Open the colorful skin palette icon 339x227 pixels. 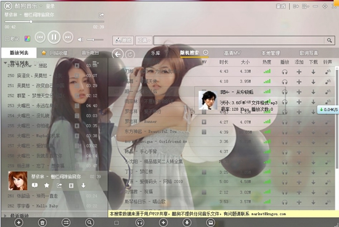pyautogui.click(x=27, y=39)
